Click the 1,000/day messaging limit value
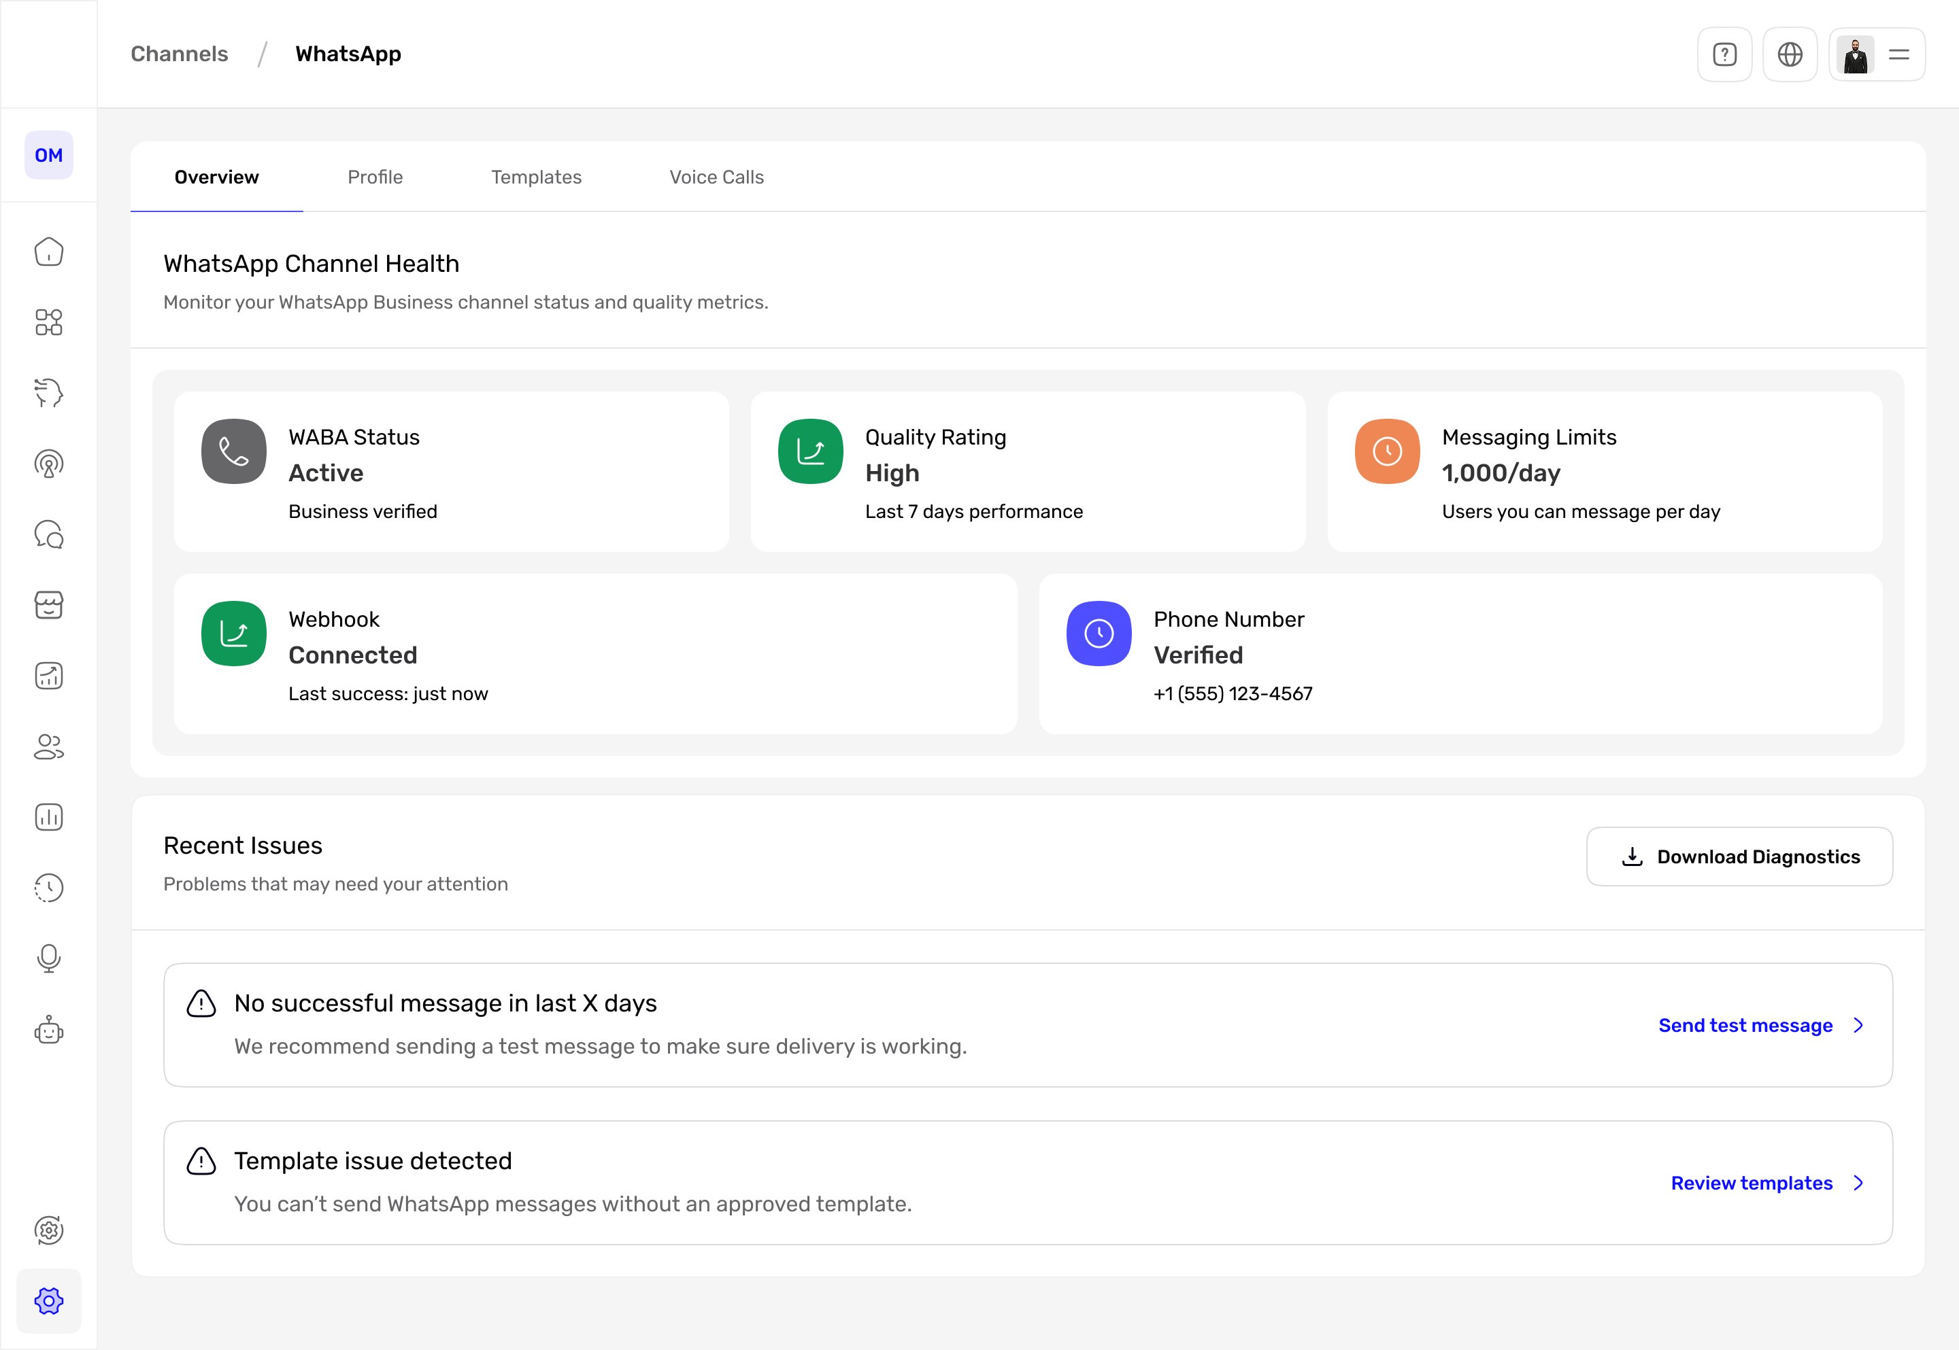1959x1350 pixels. pos(1501,473)
